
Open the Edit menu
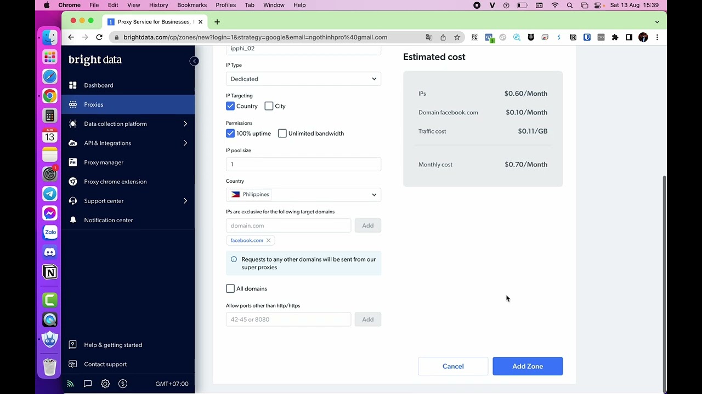pos(113,5)
